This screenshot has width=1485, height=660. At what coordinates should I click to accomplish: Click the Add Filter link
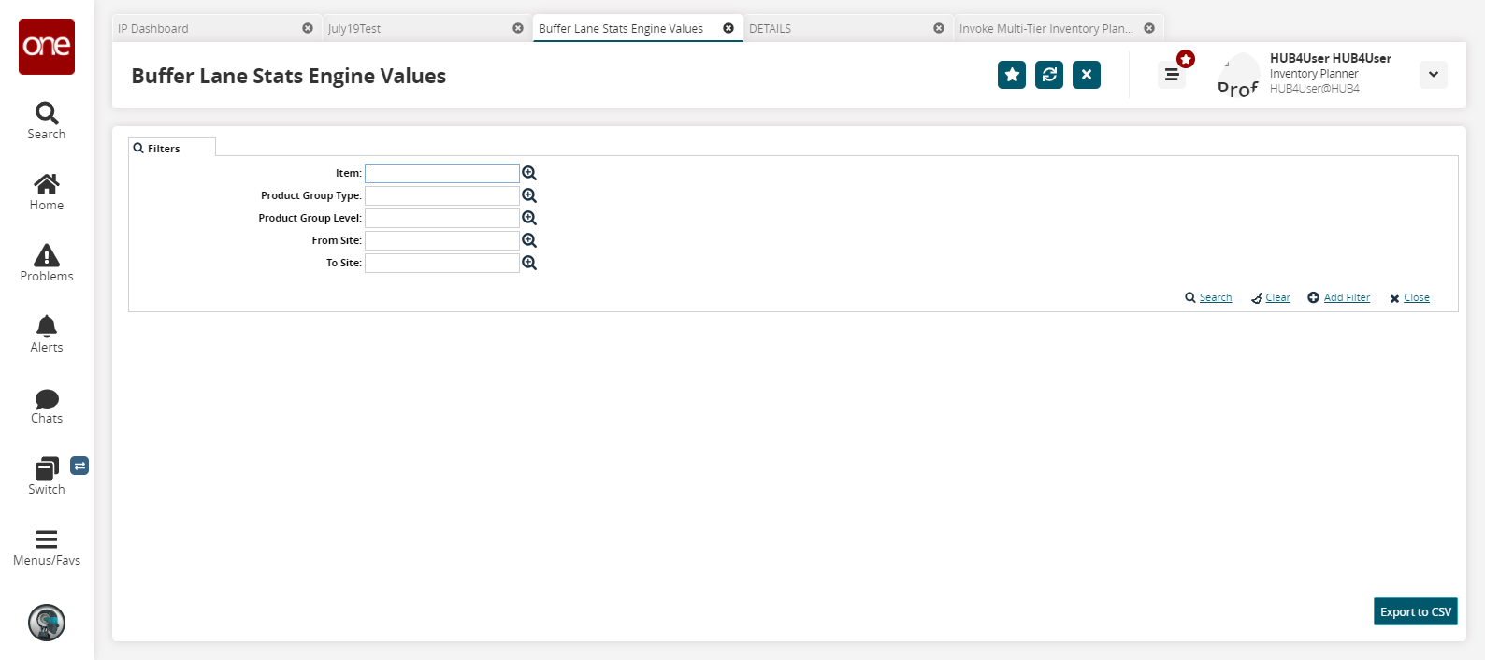coord(1346,297)
